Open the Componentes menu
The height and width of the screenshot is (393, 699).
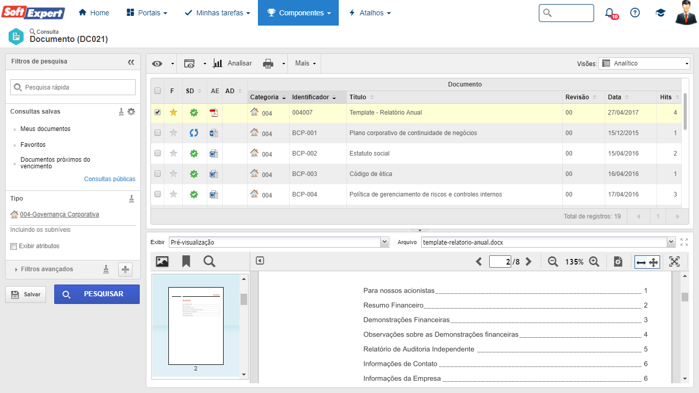298,13
